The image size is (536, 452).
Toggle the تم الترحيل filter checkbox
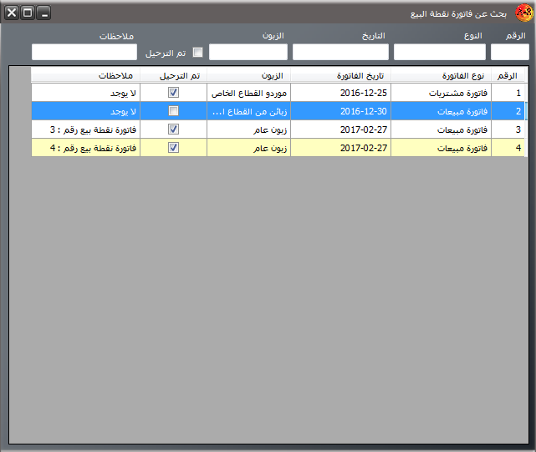coord(198,52)
